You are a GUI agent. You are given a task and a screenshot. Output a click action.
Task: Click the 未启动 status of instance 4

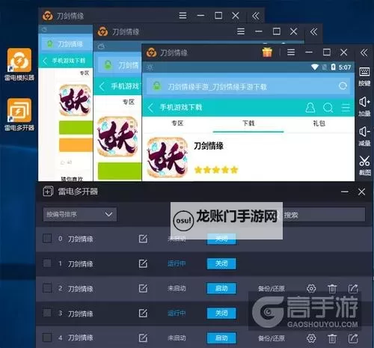pos(177,338)
